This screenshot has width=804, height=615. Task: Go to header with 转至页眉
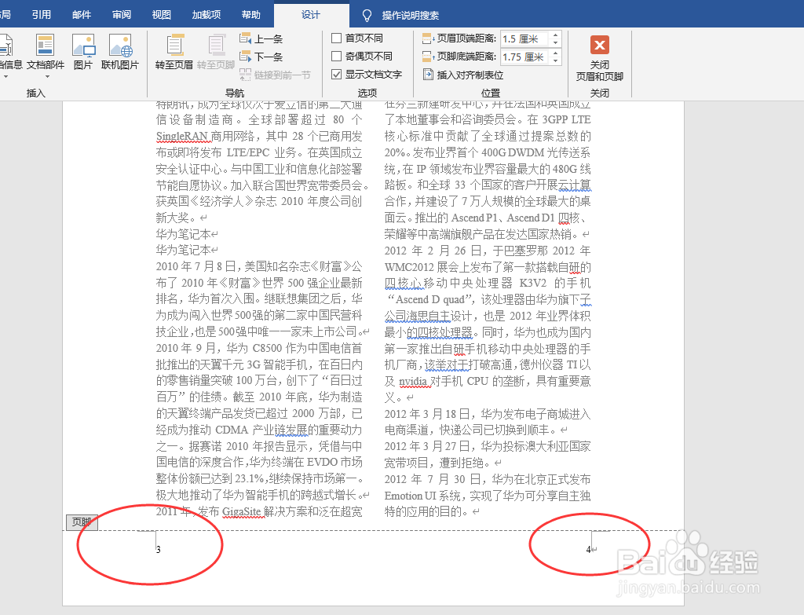click(x=175, y=45)
